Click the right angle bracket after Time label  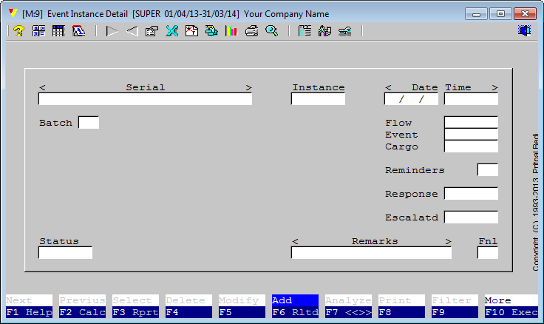click(x=494, y=87)
